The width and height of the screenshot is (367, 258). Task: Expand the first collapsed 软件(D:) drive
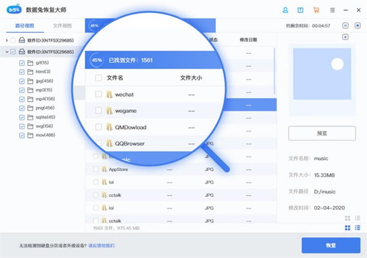coord(7,40)
